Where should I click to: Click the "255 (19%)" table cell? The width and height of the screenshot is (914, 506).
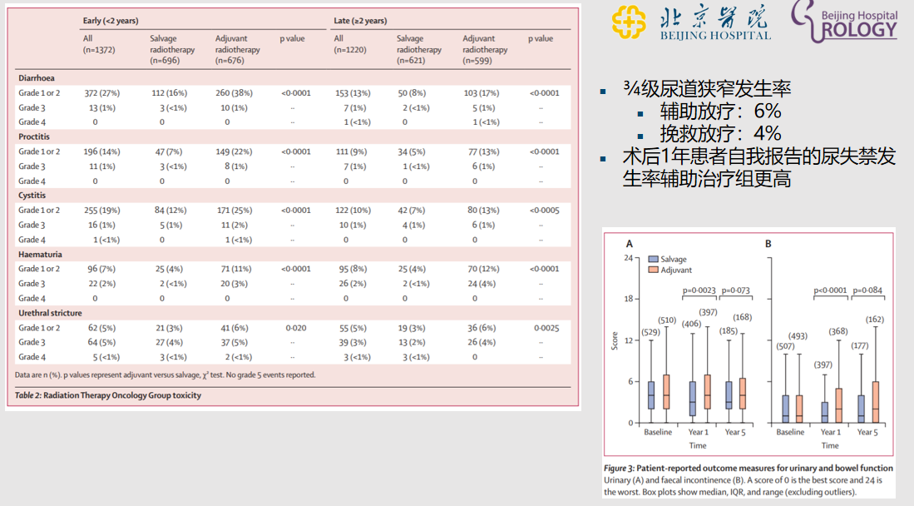[x=102, y=210]
